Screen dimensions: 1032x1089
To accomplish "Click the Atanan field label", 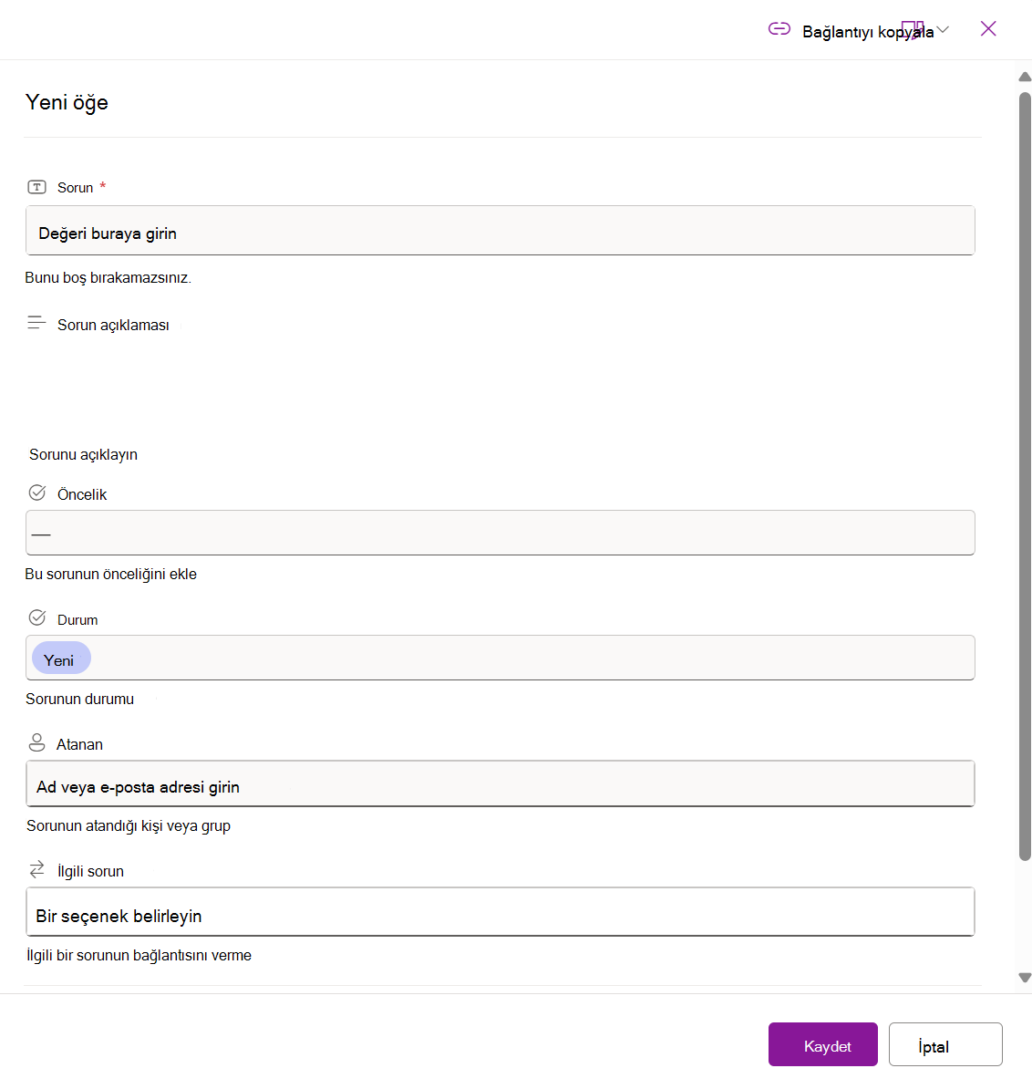I will point(80,744).
